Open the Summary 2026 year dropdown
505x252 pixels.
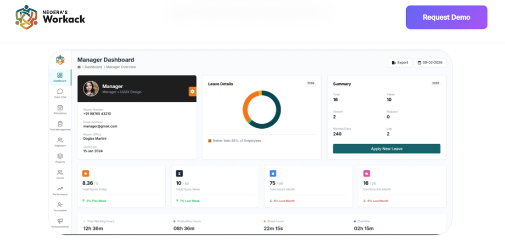[436, 83]
